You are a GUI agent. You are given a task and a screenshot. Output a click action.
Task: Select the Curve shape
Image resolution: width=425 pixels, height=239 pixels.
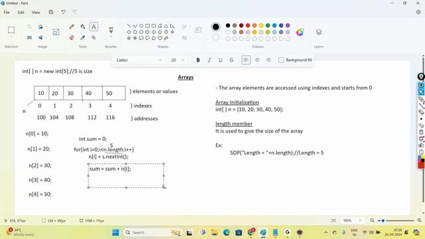[x=135, y=26]
